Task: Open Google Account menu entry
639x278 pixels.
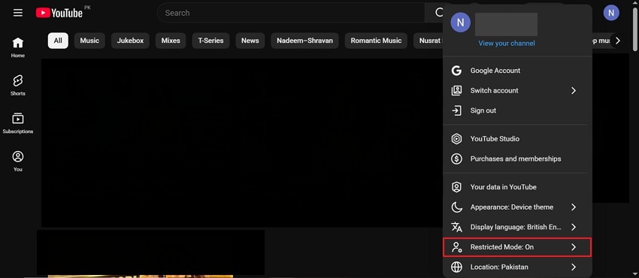Action: [517, 71]
